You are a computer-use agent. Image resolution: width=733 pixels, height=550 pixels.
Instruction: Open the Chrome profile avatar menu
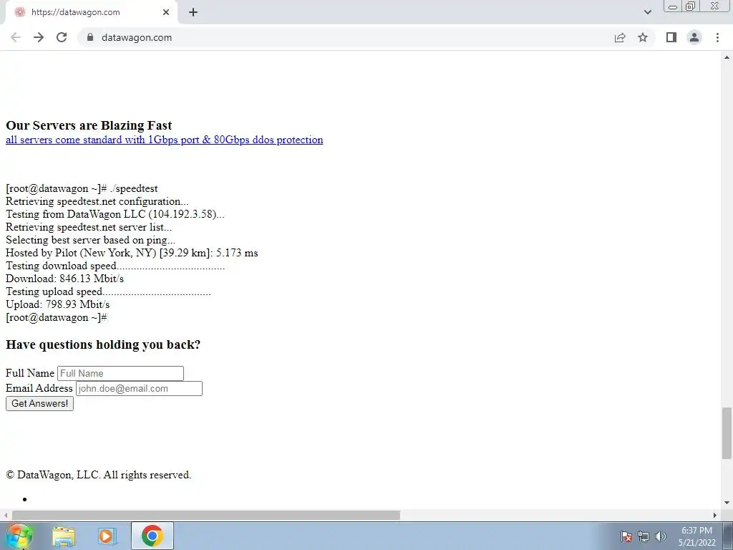click(x=694, y=37)
